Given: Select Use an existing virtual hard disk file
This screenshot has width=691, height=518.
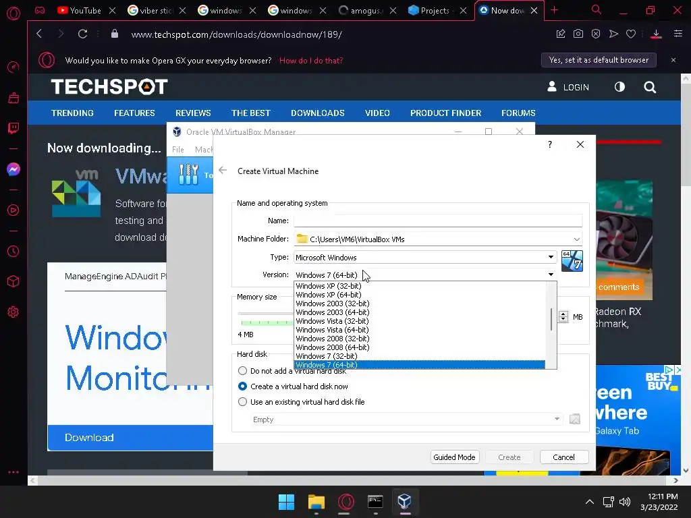Looking at the screenshot, I should 242,402.
